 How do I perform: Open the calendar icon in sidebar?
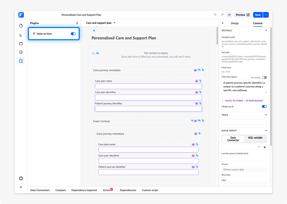click(21, 44)
